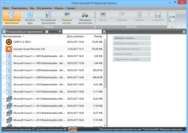188x133 pixels.
Task: Focus the program search input field
Action: [x=82, y=31]
